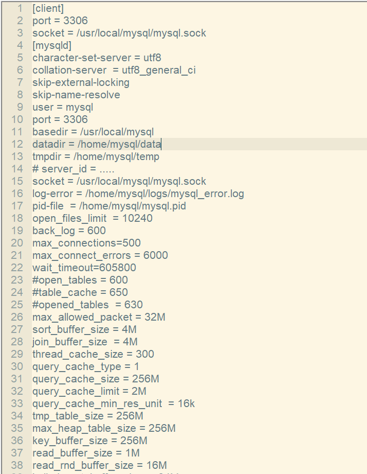367x474 pixels.
Task: Click the tmpdir = /home/mysql/temp line
Action: (96, 156)
